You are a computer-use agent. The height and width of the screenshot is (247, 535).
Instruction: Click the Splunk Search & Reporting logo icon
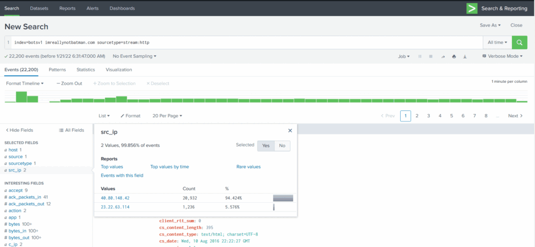[472, 8]
